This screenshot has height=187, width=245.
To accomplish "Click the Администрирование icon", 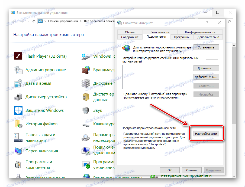I will click(x=18, y=70).
